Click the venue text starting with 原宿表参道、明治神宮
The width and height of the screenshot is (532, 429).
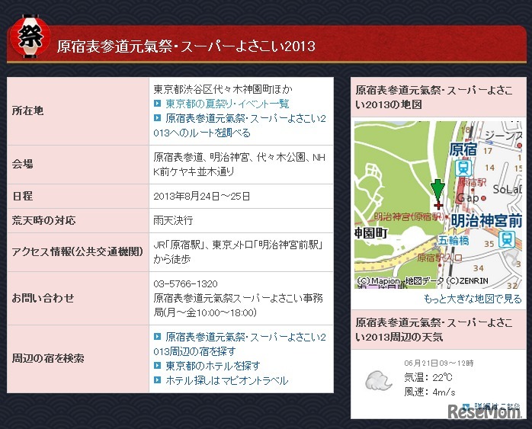tap(239, 165)
